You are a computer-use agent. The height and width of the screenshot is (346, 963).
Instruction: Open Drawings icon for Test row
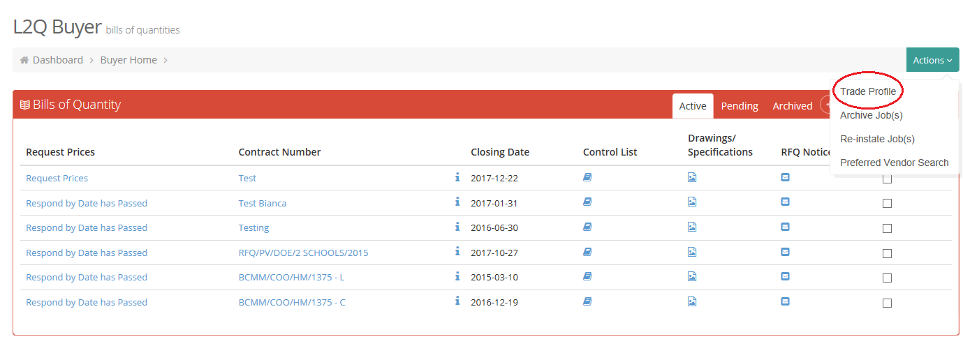(x=692, y=177)
